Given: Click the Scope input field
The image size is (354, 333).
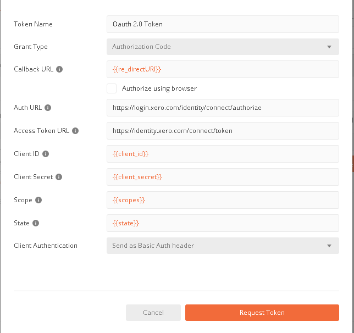Looking at the screenshot, I should 222,200.
